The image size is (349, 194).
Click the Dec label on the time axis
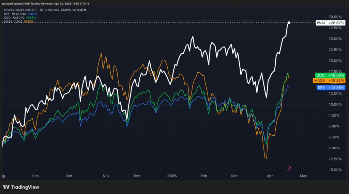click(x=136, y=176)
